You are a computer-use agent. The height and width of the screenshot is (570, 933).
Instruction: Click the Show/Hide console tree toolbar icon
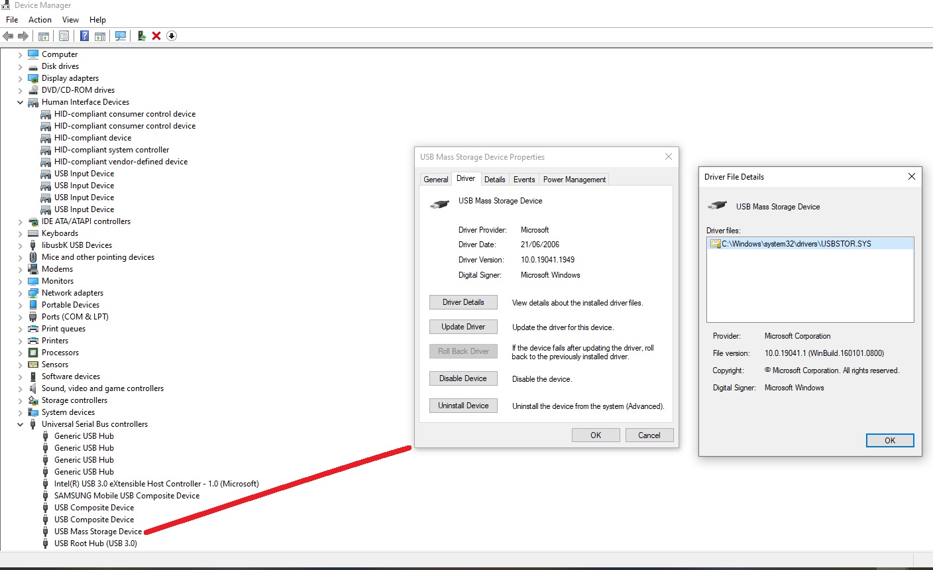click(x=44, y=36)
